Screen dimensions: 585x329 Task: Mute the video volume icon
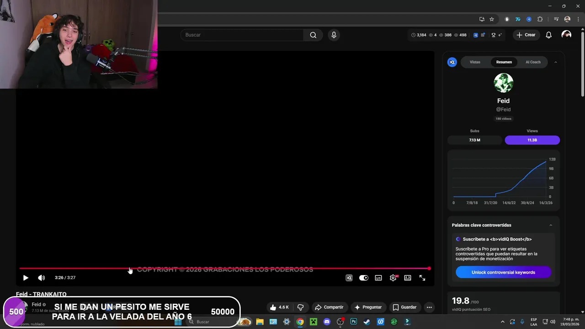[x=41, y=278]
